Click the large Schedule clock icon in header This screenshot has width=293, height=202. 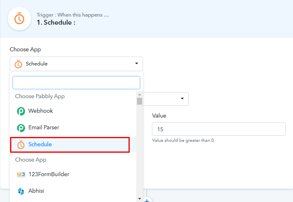coord(19,19)
